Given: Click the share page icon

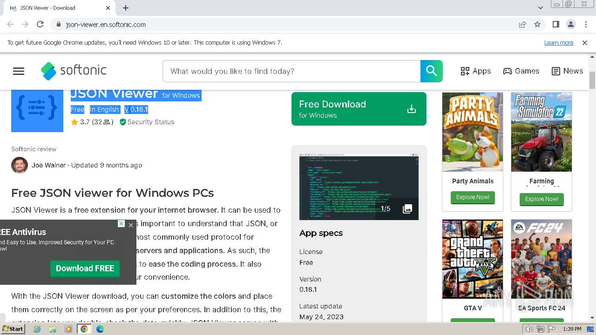Looking at the screenshot, I should click(522, 25).
